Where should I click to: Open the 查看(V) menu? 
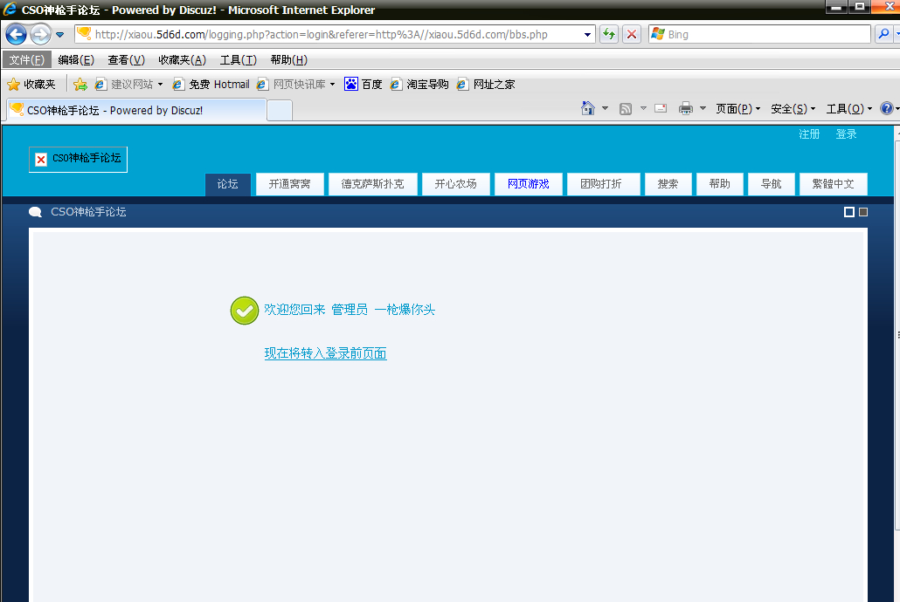tap(127, 59)
